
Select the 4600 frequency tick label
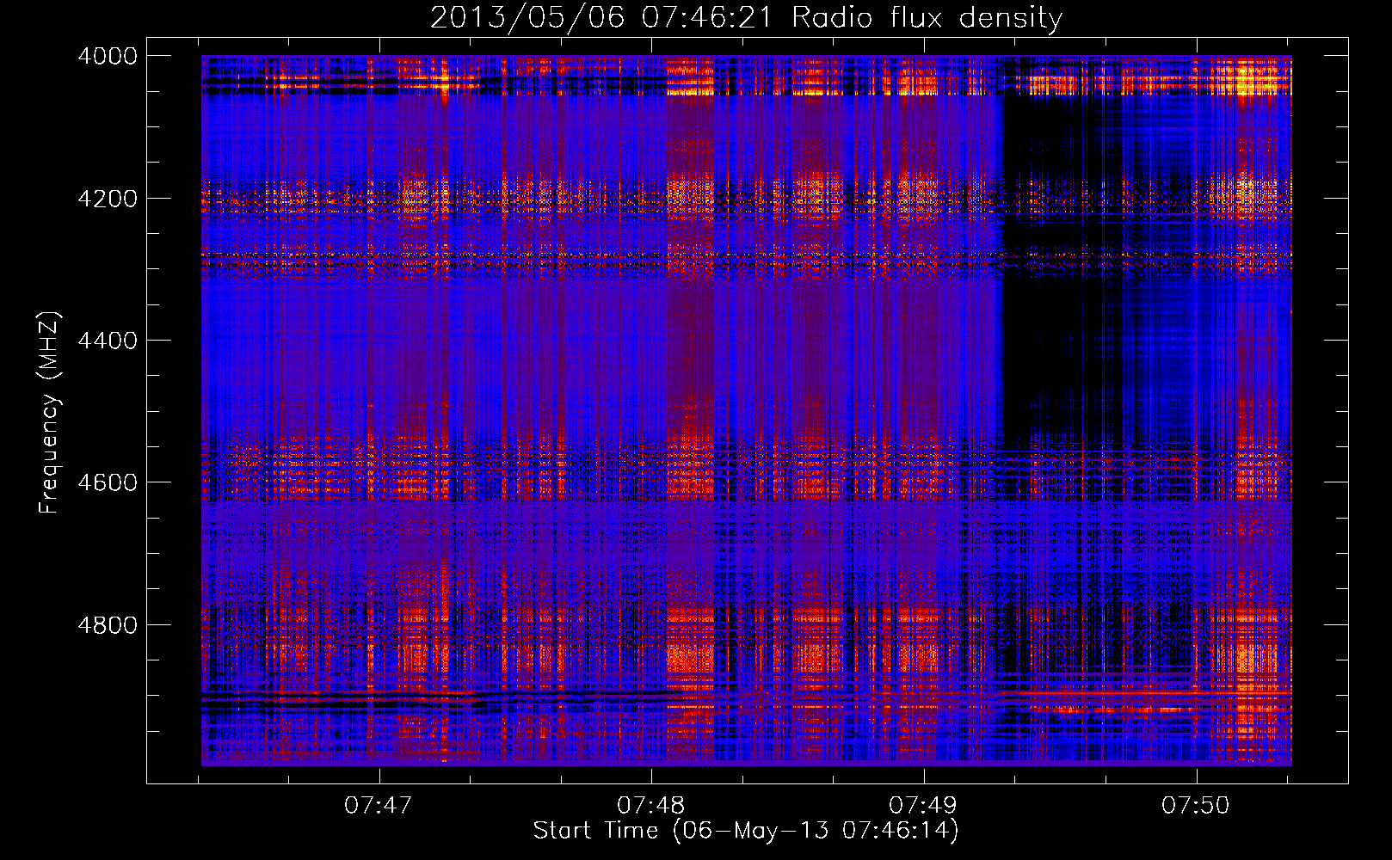tap(108, 482)
